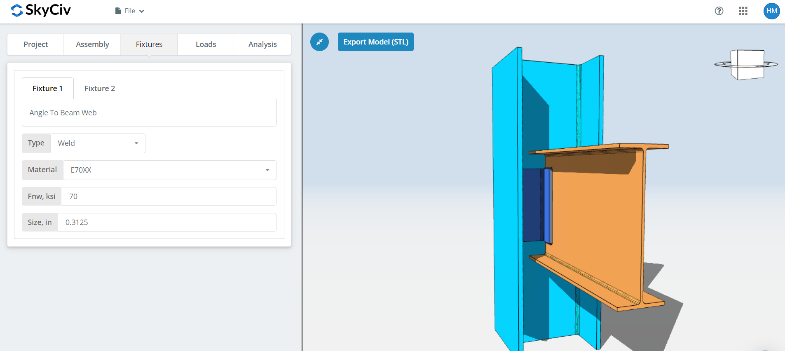Click the 3D view orientation cube
This screenshot has height=351, width=785.
pyautogui.click(x=747, y=64)
